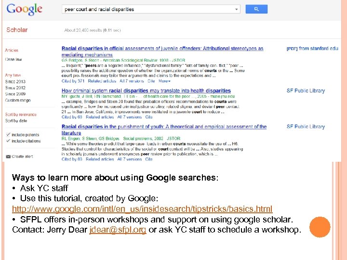Choose the Any time date filter
The height and width of the screenshot is (260, 347).
(x=13, y=75)
